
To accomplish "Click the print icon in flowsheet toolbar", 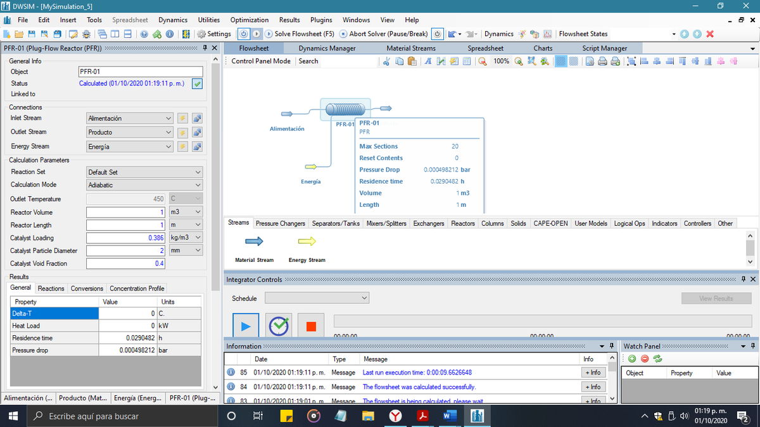I will click(x=602, y=61).
